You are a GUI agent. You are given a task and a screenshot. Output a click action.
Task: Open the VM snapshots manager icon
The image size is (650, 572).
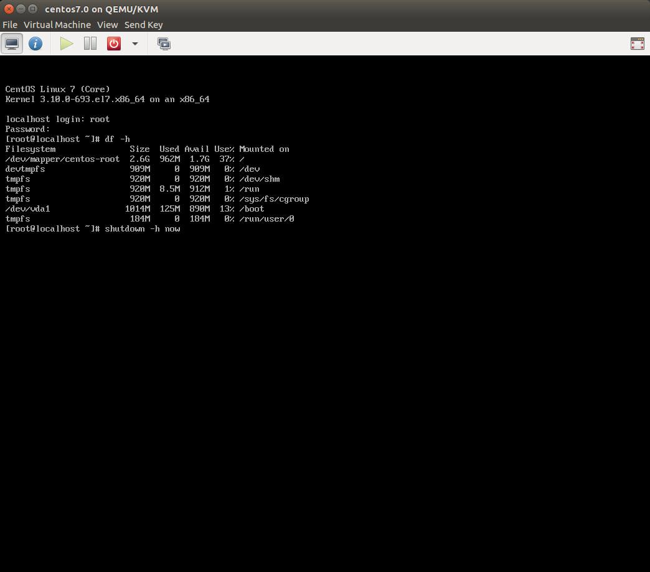click(x=164, y=44)
